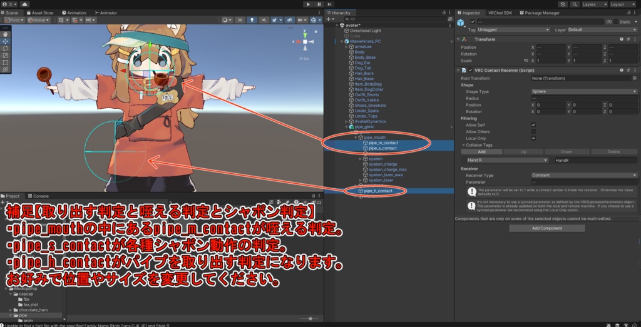Click the Step frame button
Image resolution: width=641 pixels, height=327 pixels.
coord(329,4)
